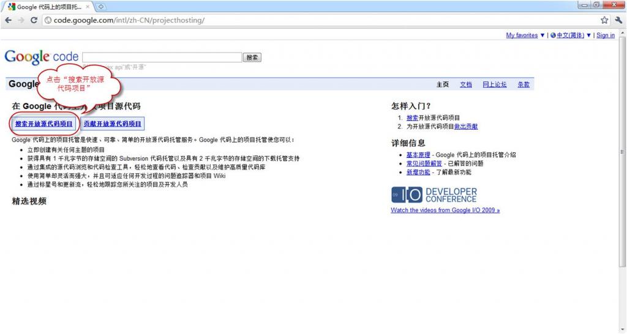This screenshot has width=627, height=334.
Task: Bookmark this page with the star icon
Action: [604, 20]
